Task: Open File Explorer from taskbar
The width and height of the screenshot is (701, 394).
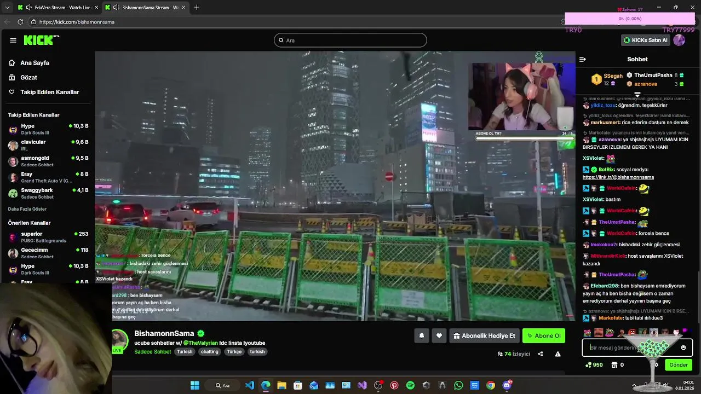Action: (281, 385)
